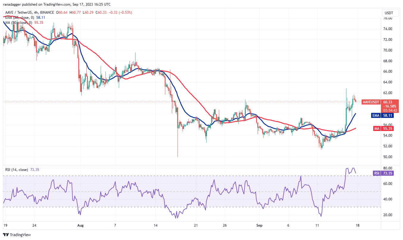
Task: Select the 60.33 last price marker
Action: (x=388, y=102)
